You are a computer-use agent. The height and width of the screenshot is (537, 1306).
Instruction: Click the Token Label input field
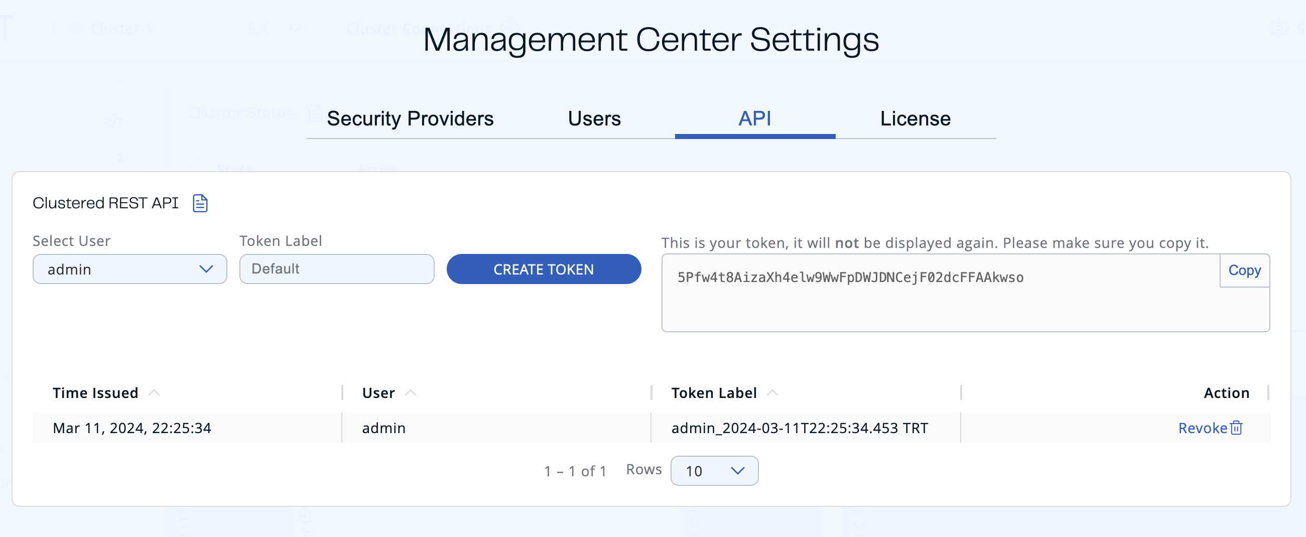(336, 270)
